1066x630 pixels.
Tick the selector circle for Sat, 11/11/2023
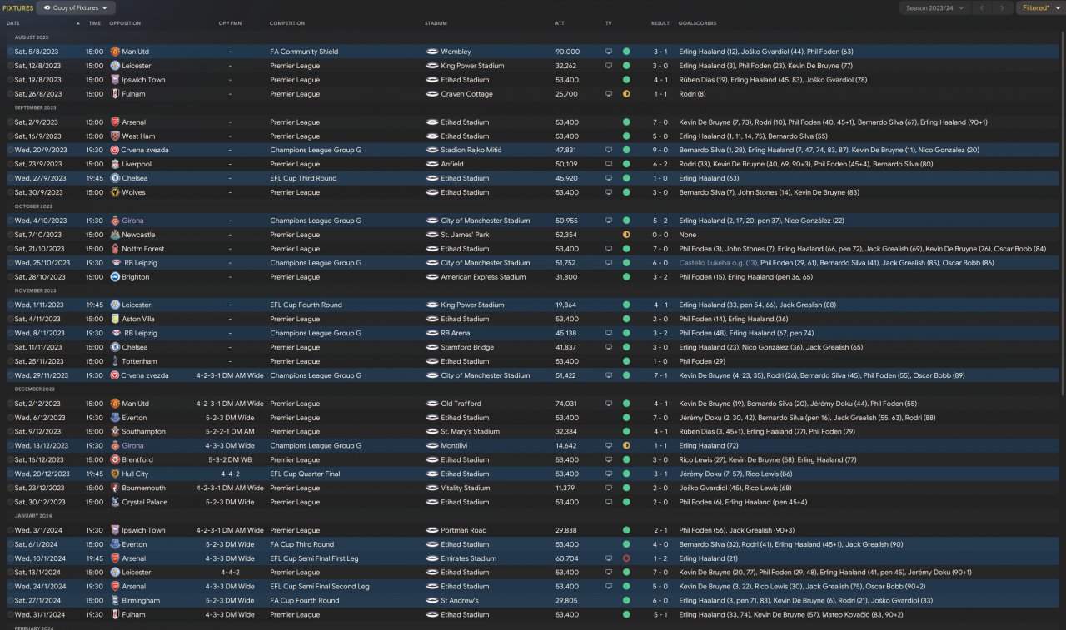pyautogui.click(x=10, y=348)
